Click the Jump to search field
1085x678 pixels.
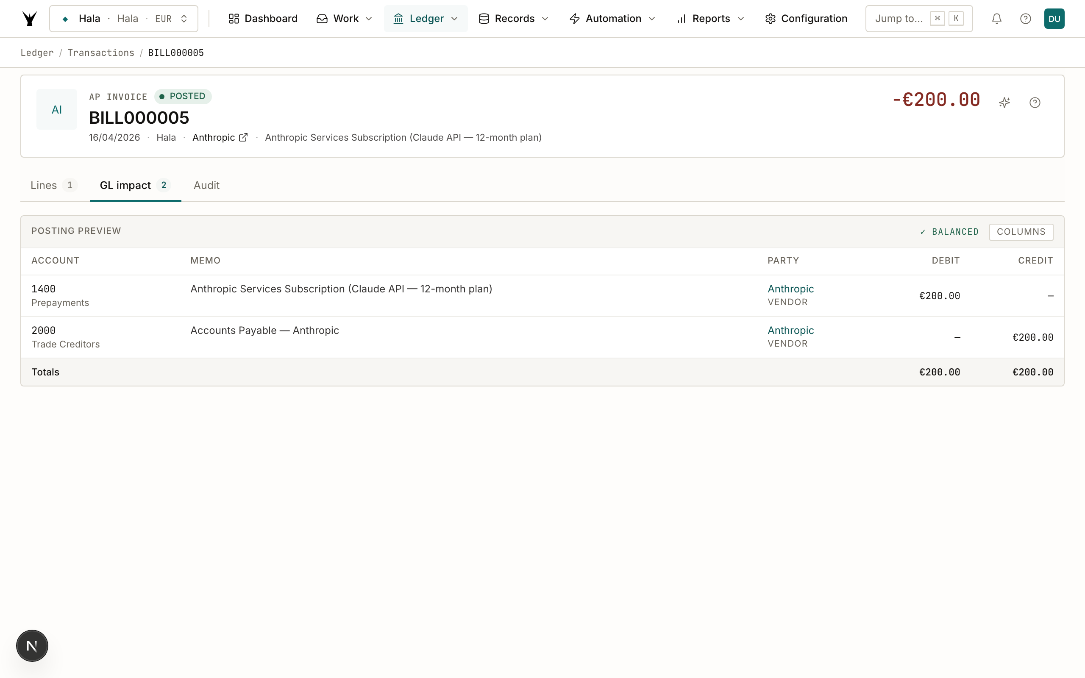pyautogui.click(x=919, y=19)
